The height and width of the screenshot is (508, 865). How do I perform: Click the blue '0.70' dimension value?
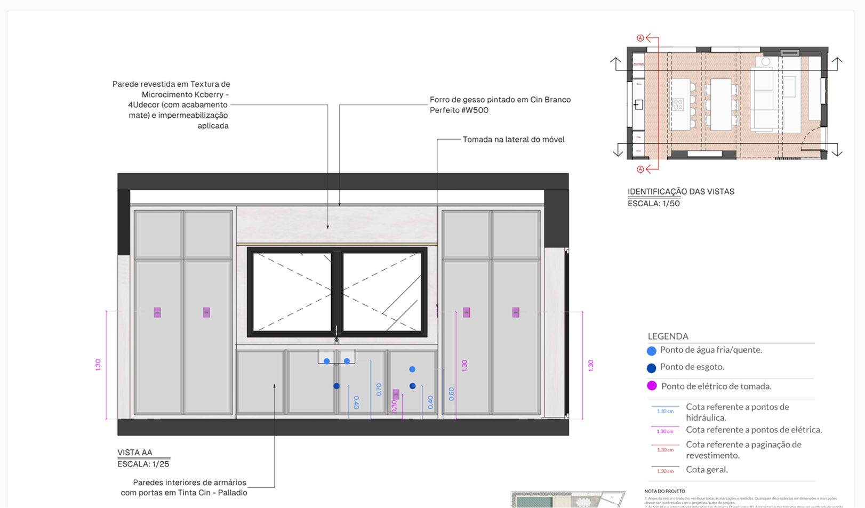(x=379, y=390)
